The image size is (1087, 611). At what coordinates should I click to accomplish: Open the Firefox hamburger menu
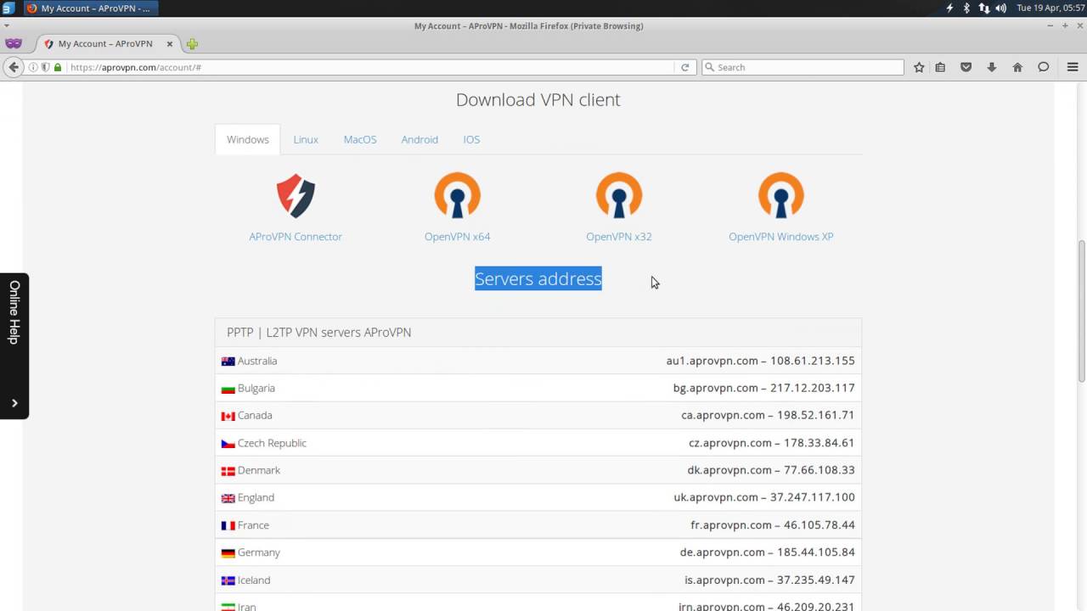[1073, 67]
